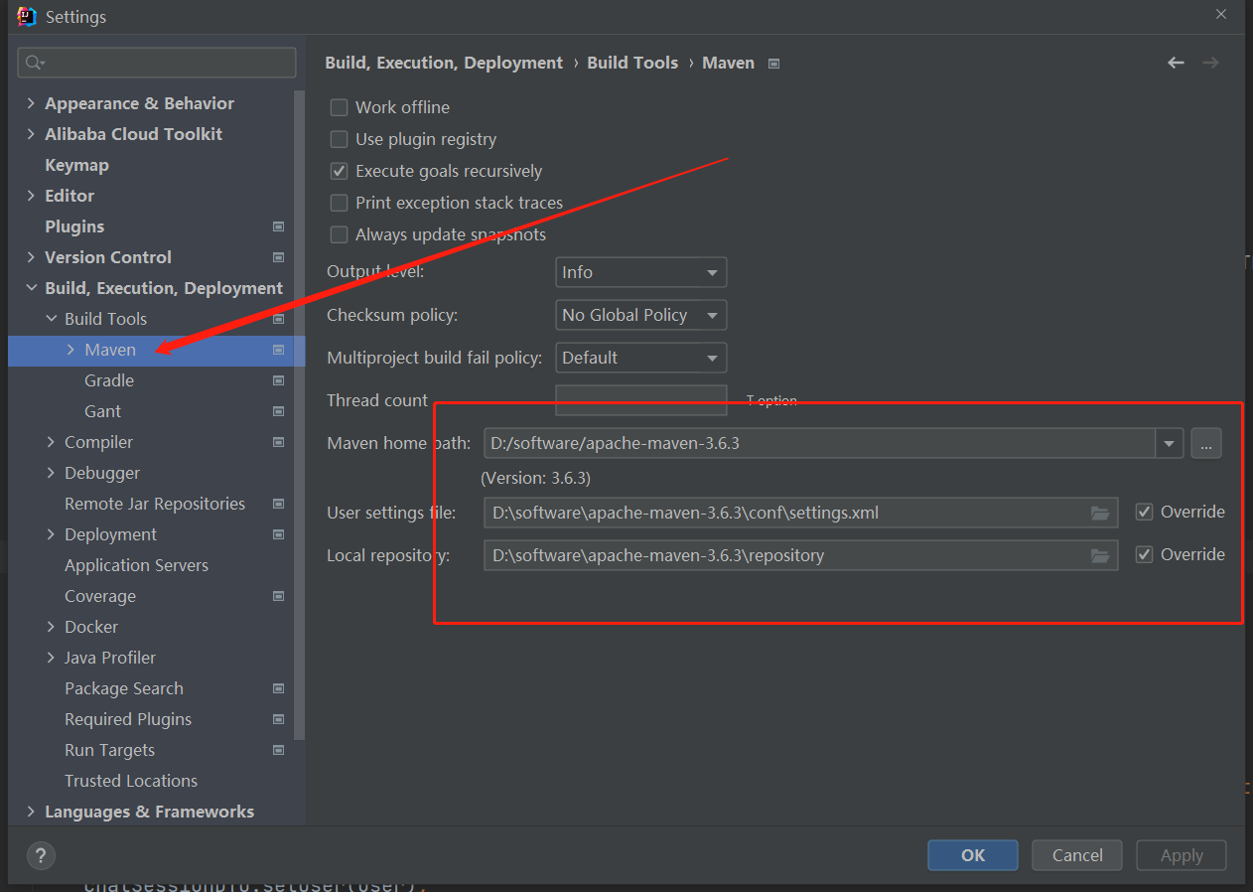Open folder browser for Local repository
1253x892 pixels.
tap(1100, 555)
